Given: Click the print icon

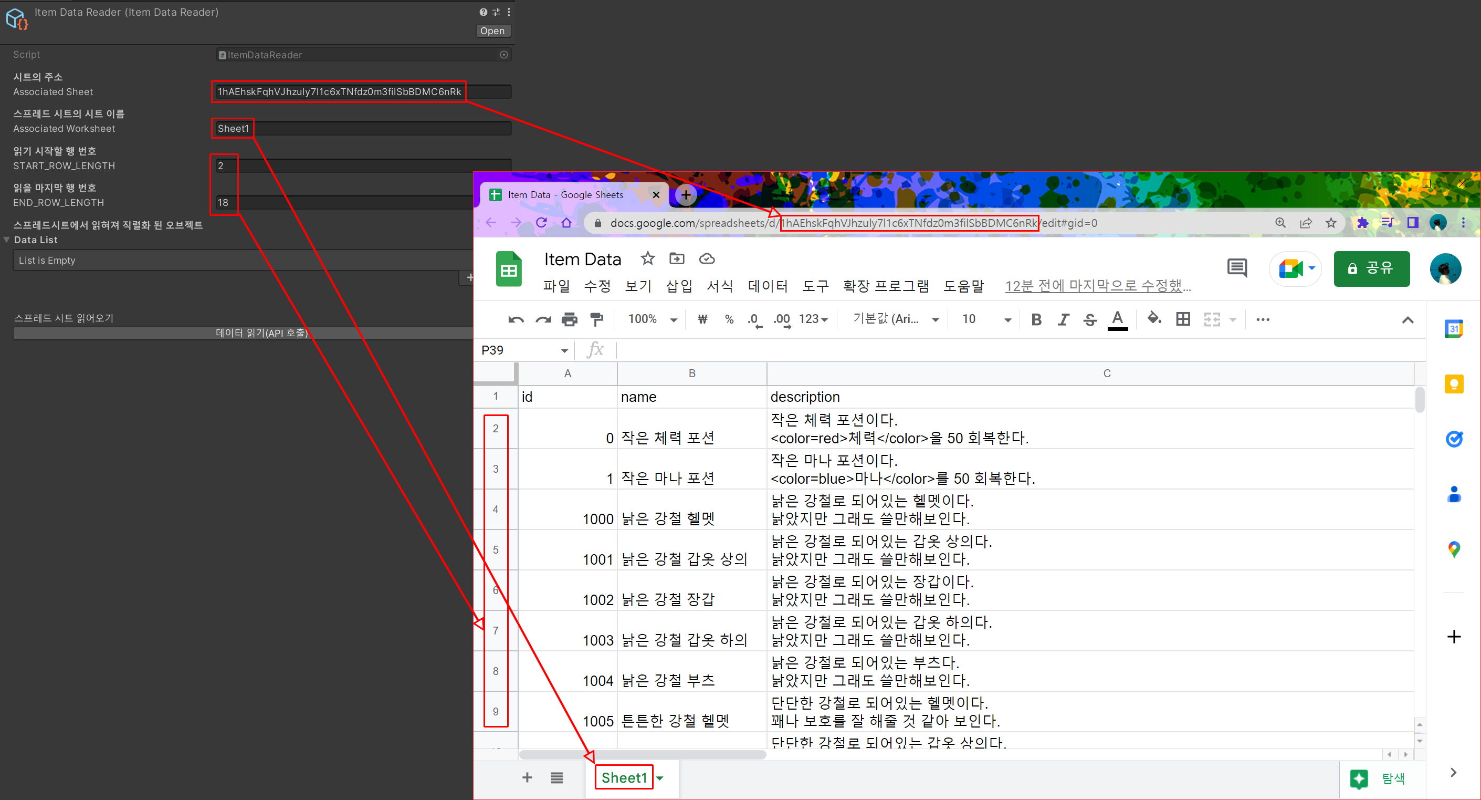Looking at the screenshot, I should [x=569, y=319].
